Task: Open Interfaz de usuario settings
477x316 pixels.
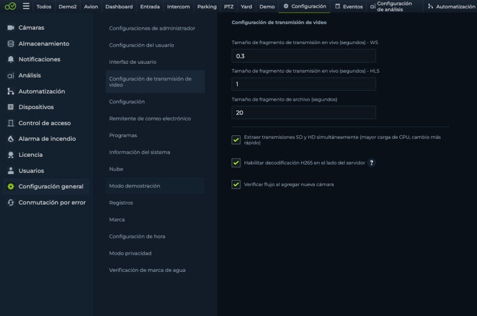Action: [155, 62]
